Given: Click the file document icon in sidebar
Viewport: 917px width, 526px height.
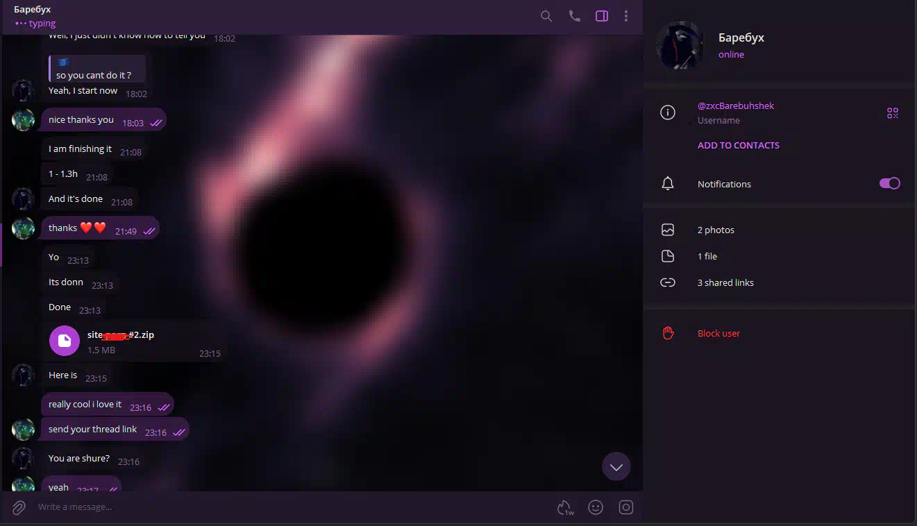Looking at the screenshot, I should [668, 256].
